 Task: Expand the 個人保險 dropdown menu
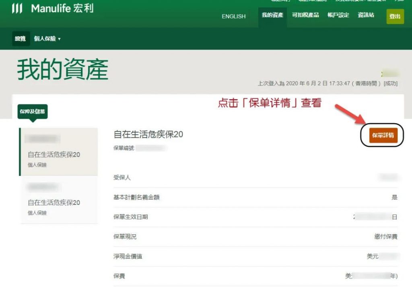point(47,39)
